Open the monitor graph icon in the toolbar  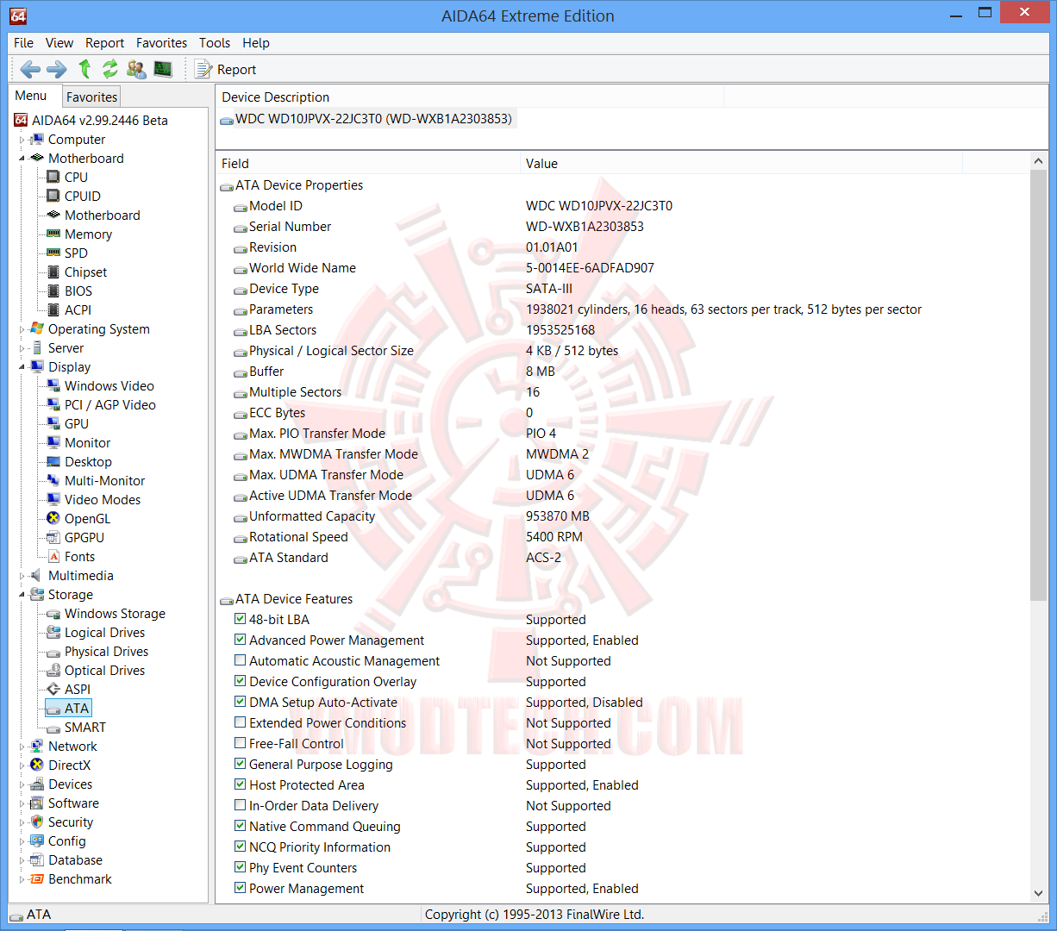point(163,69)
